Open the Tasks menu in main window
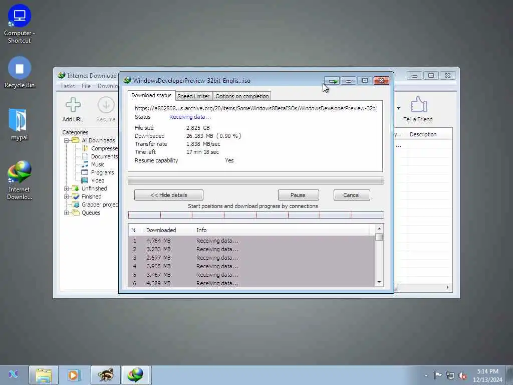 (68, 86)
